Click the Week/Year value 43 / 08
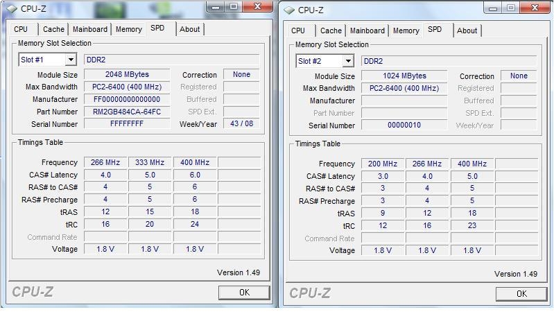The width and height of the screenshot is (554, 312). click(x=242, y=123)
